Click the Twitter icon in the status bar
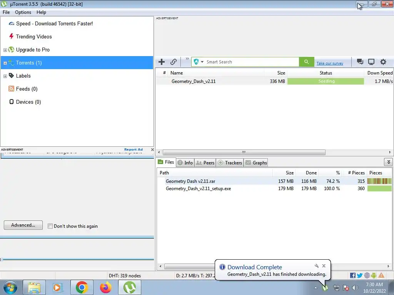The height and width of the screenshot is (295, 394). point(360,275)
